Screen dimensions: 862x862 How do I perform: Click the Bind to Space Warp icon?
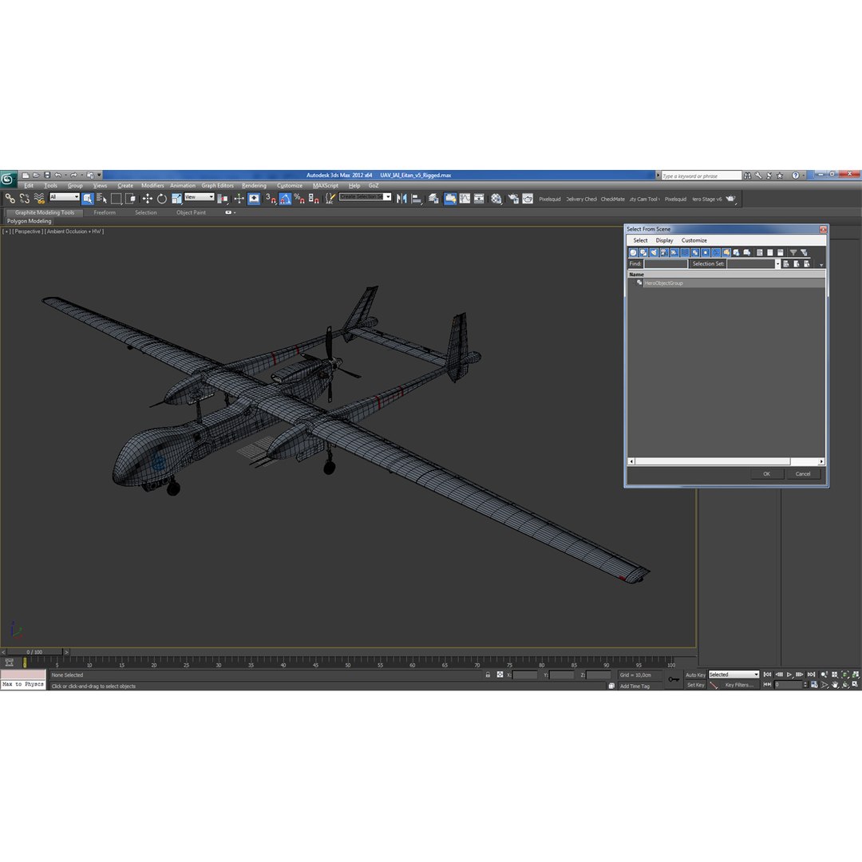tap(39, 199)
